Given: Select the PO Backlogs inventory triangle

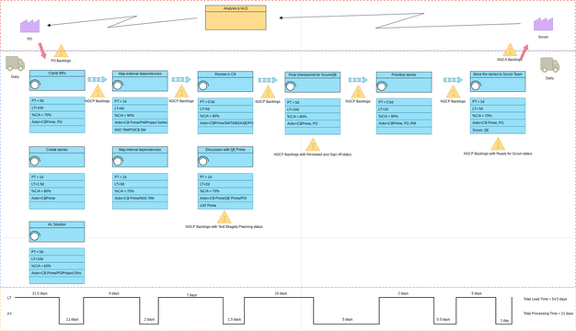Looking at the screenshot, I should click(x=61, y=51).
